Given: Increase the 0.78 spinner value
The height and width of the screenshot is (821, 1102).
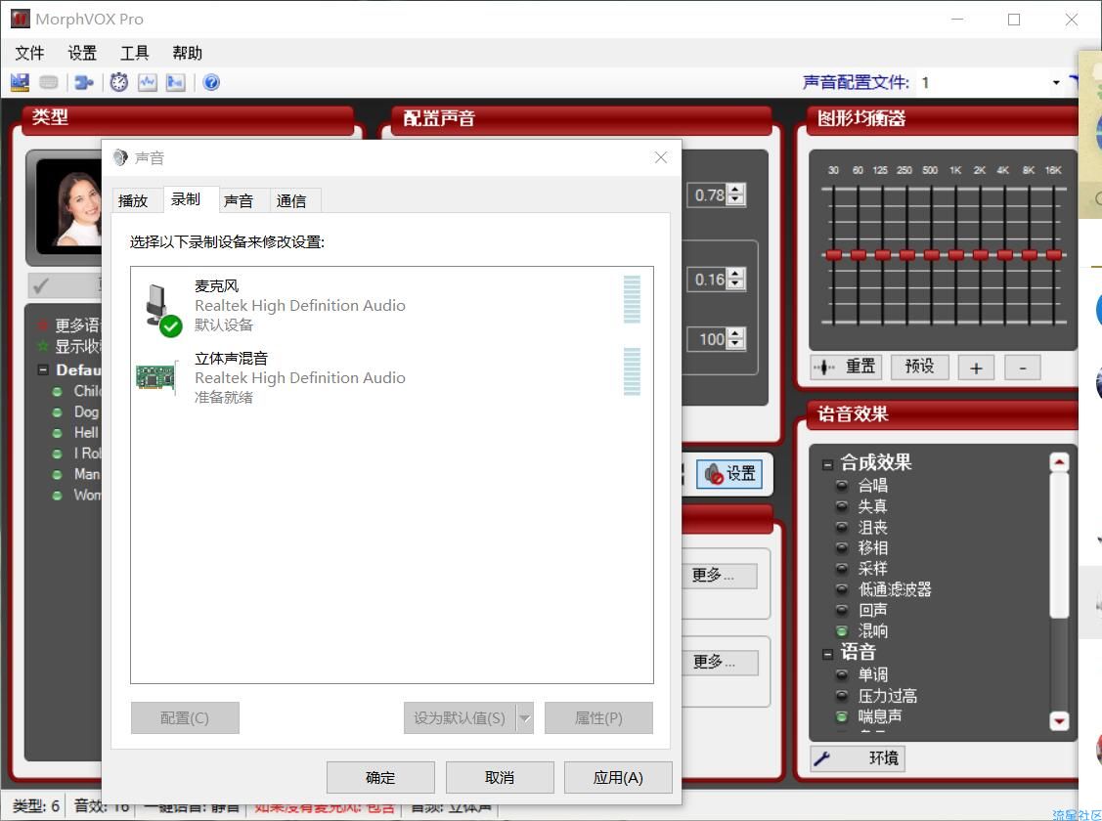Looking at the screenshot, I should tap(735, 189).
